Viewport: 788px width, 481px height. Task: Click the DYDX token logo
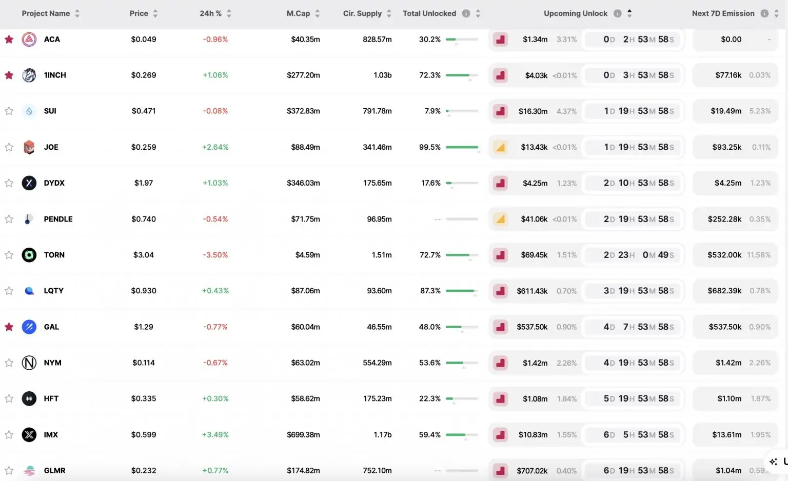(x=29, y=183)
